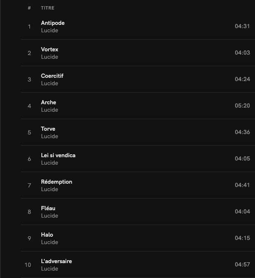This screenshot has width=255, height=278.
Task: Click the Rédemption track title
Action: coord(56,182)
